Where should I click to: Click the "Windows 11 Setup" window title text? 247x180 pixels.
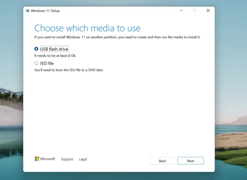(x=45, y=11)
